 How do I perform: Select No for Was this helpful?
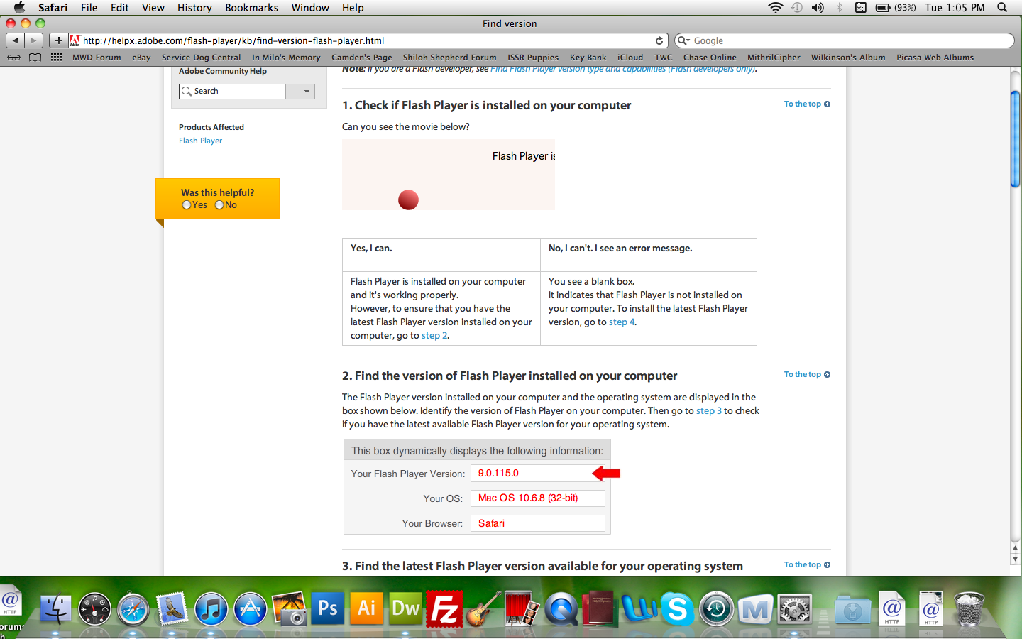[219, 205]
